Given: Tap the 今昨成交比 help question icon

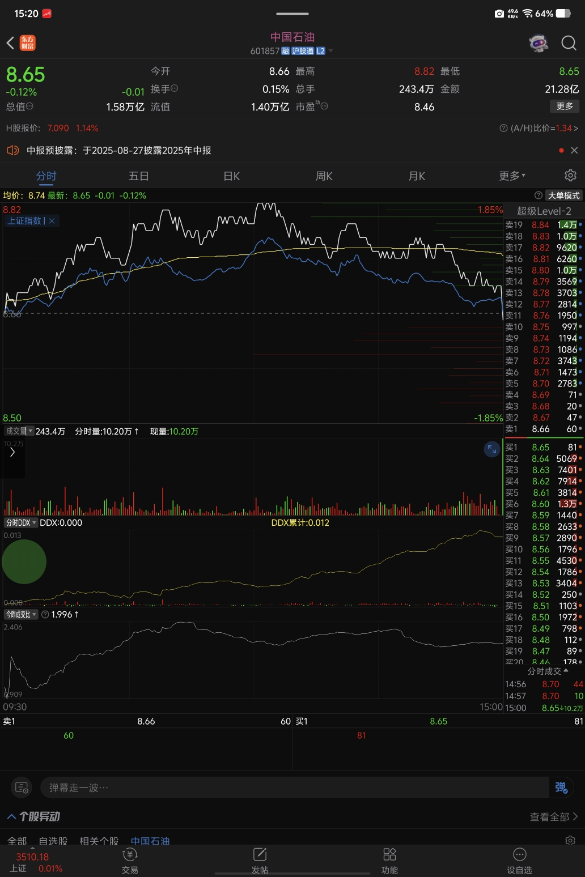Looking at the screenshot, I should 45,614.
